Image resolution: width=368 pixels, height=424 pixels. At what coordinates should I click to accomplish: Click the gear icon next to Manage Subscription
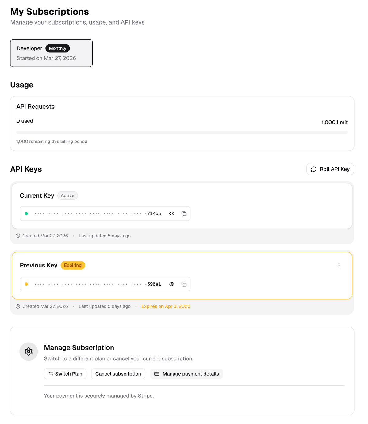(x=29, y=351)
